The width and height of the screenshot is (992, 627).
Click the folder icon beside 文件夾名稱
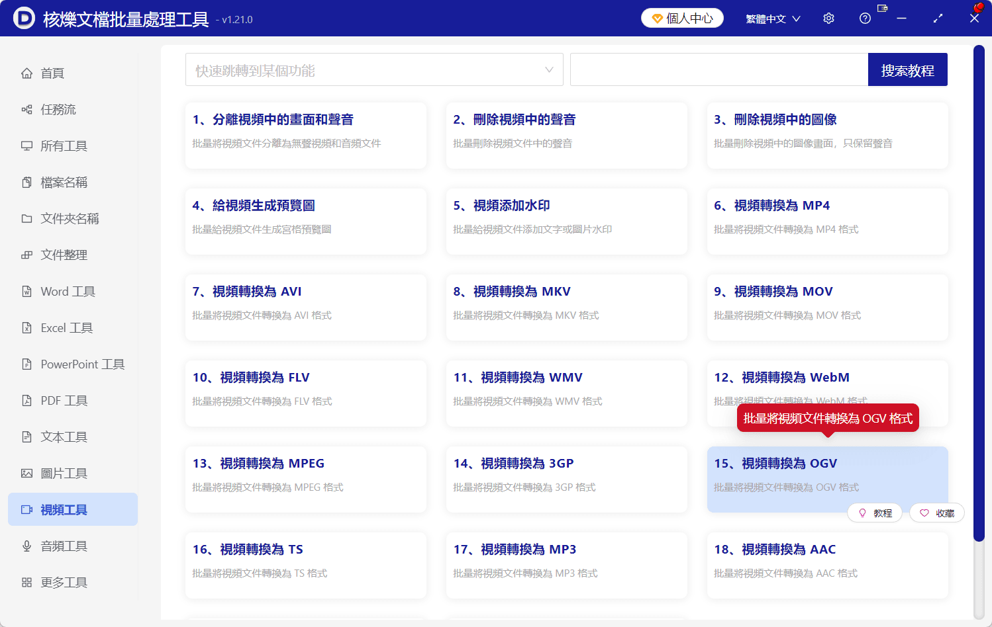pos(26,219)
